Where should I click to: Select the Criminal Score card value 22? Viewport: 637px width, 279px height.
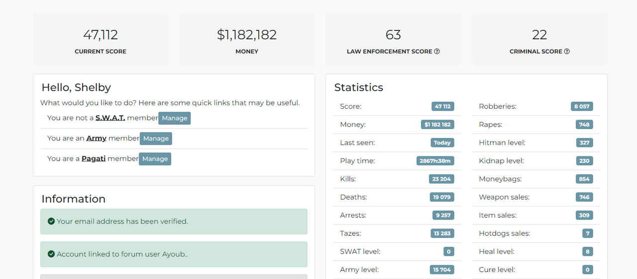tap(539, 35)
